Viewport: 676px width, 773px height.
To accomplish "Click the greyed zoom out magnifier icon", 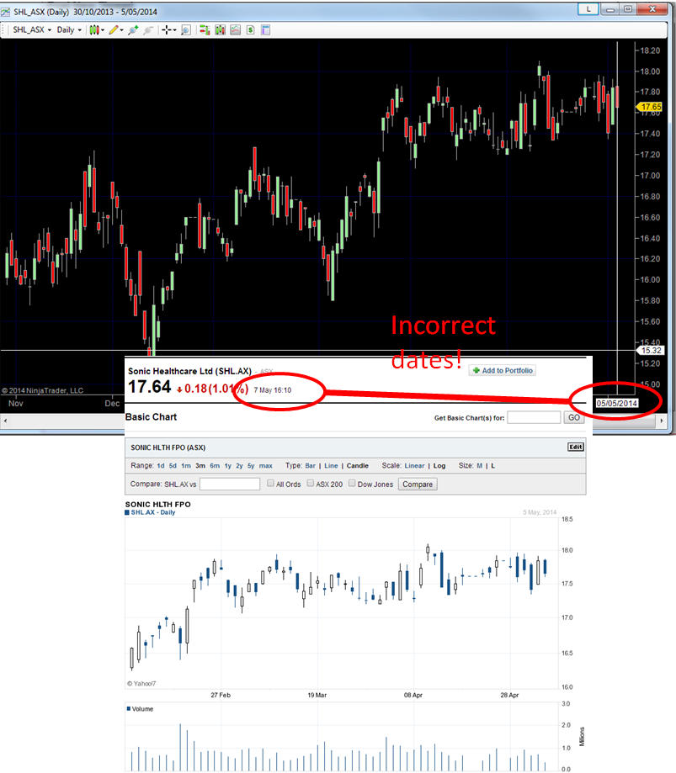I will [x=148, y=30].
